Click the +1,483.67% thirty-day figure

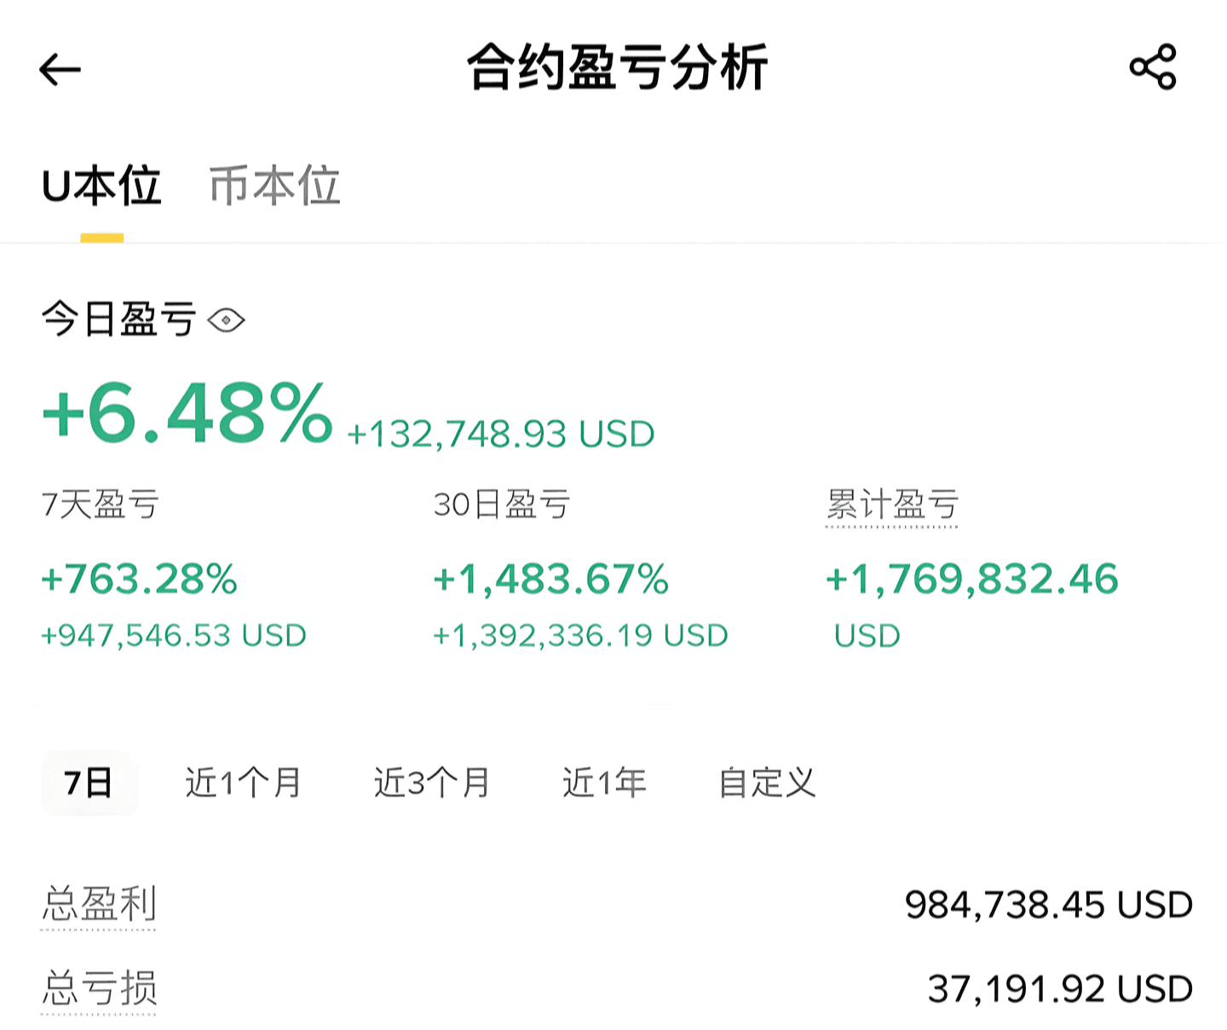pyautogui.click(x=550, y=579)
